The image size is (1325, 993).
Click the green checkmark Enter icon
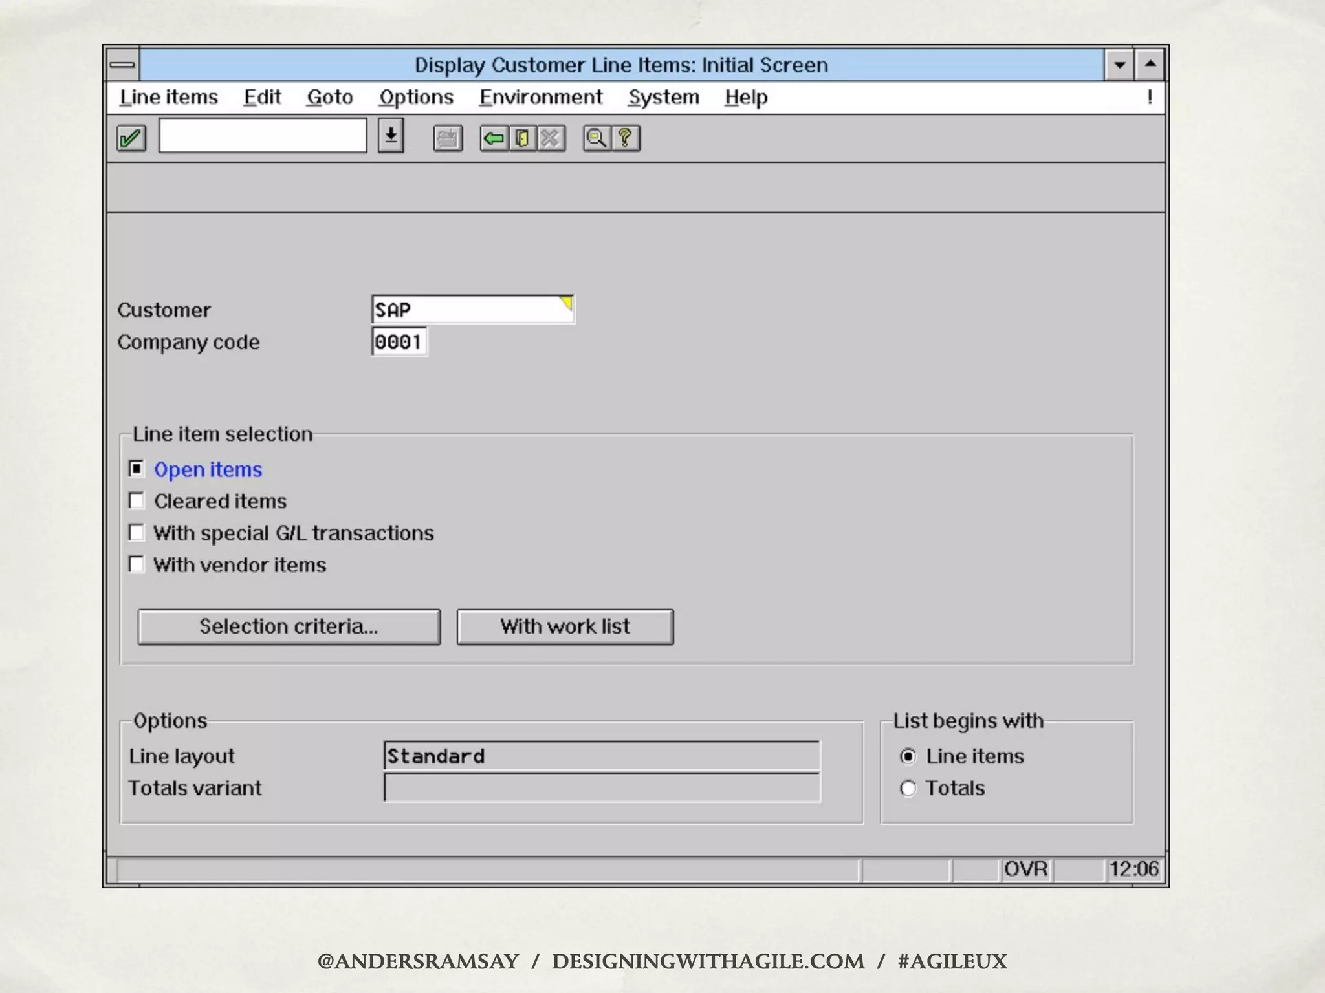pyautogui.click(x=131, y=138)
